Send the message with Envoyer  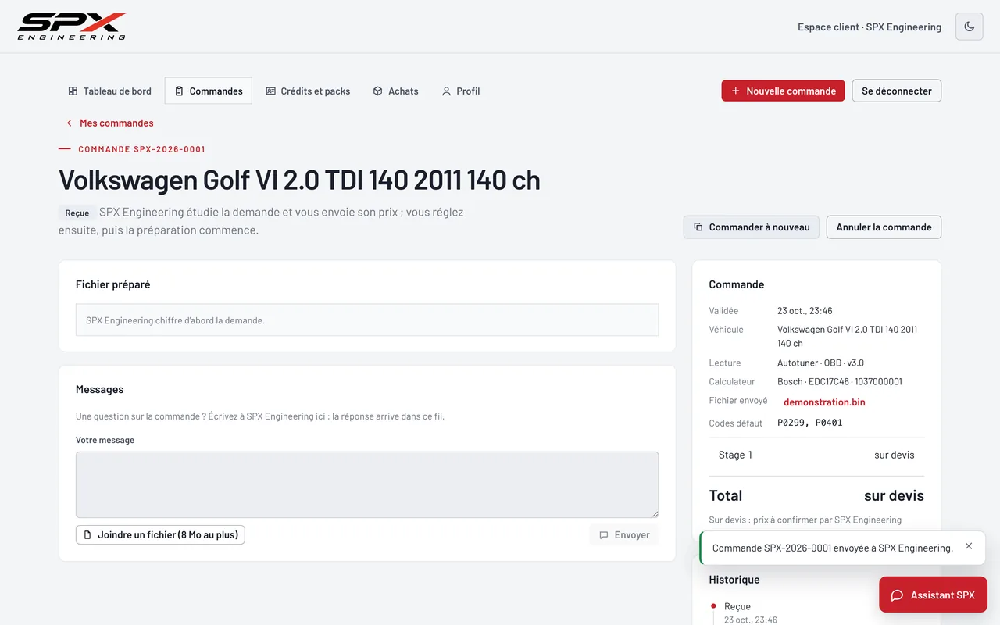pyautogui.click(x=624, y=534)
